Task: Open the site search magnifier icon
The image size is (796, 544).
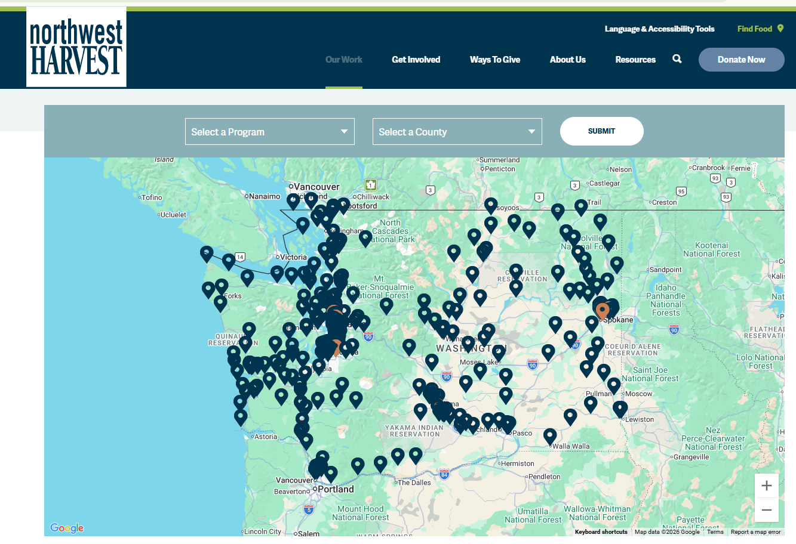Action: (677, 59)
